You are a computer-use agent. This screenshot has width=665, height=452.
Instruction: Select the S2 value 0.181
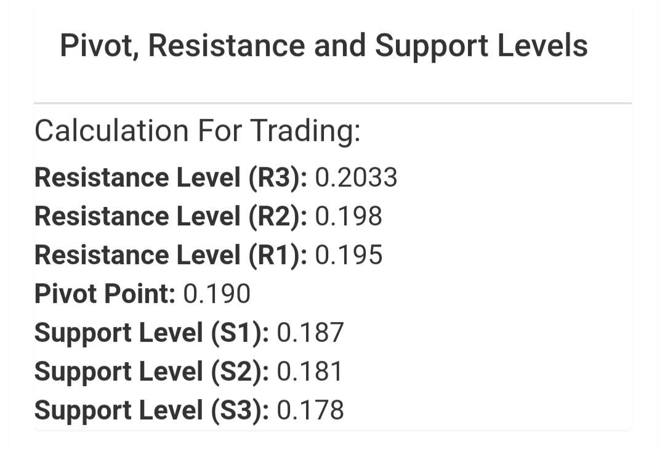point(310,372)
